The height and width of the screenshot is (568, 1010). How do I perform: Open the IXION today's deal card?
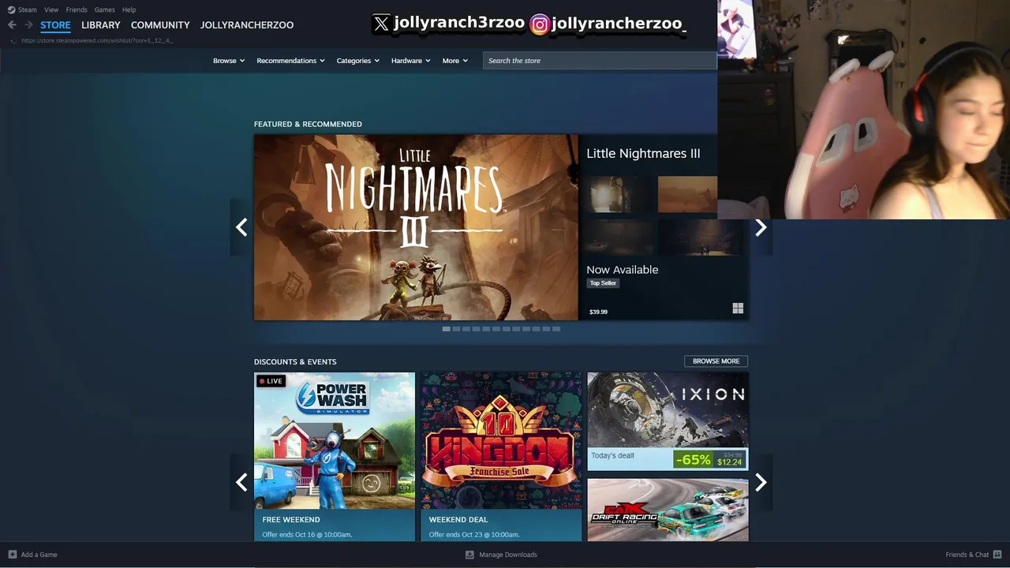[668, 421]
